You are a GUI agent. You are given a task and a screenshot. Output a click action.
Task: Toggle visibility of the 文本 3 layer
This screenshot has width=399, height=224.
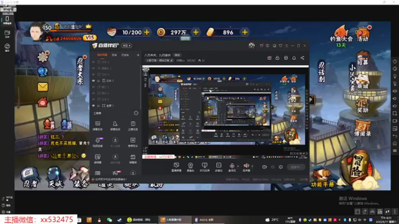pos(93,99)
